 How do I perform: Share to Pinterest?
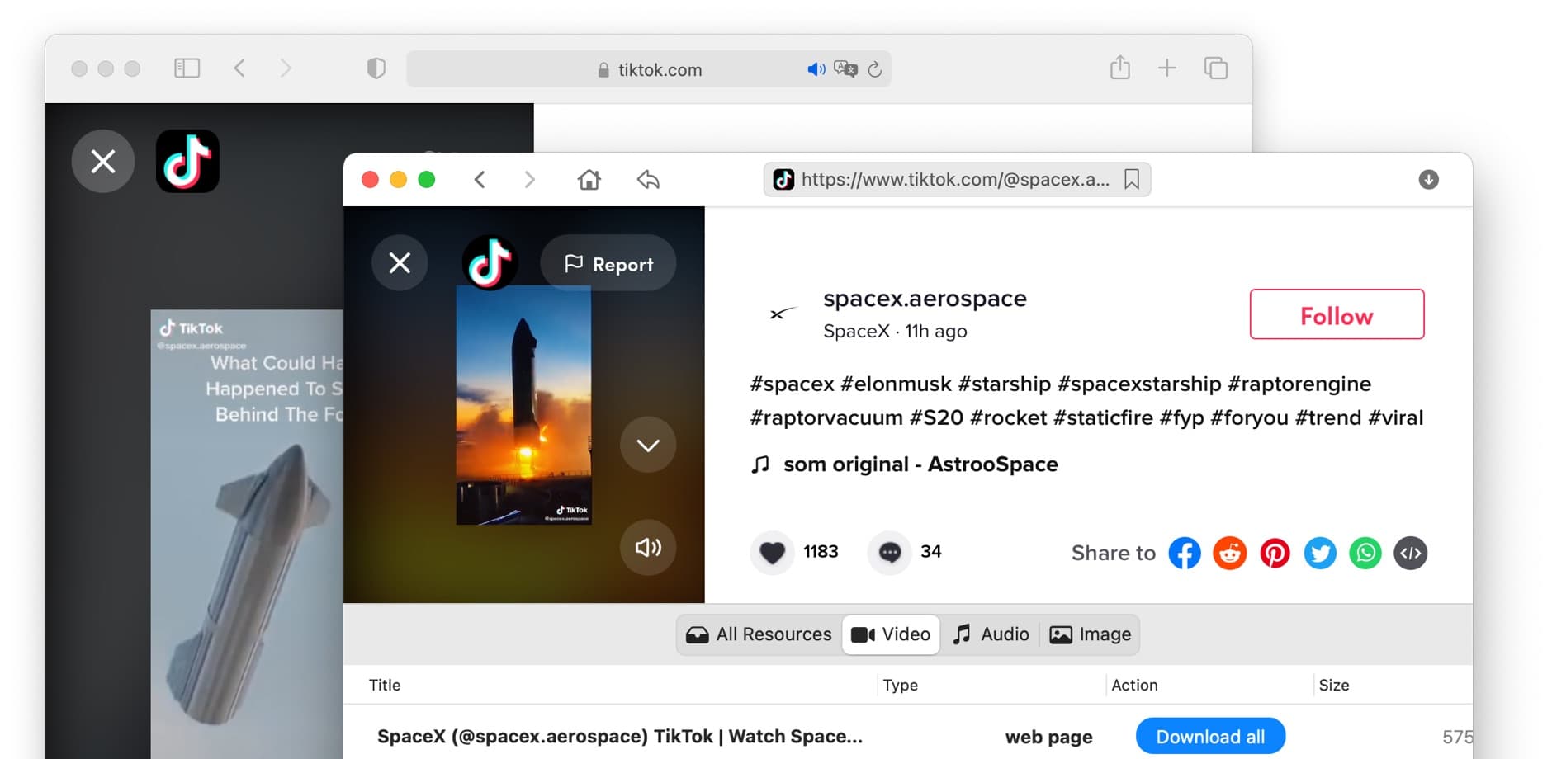(x=1275, y=553)
